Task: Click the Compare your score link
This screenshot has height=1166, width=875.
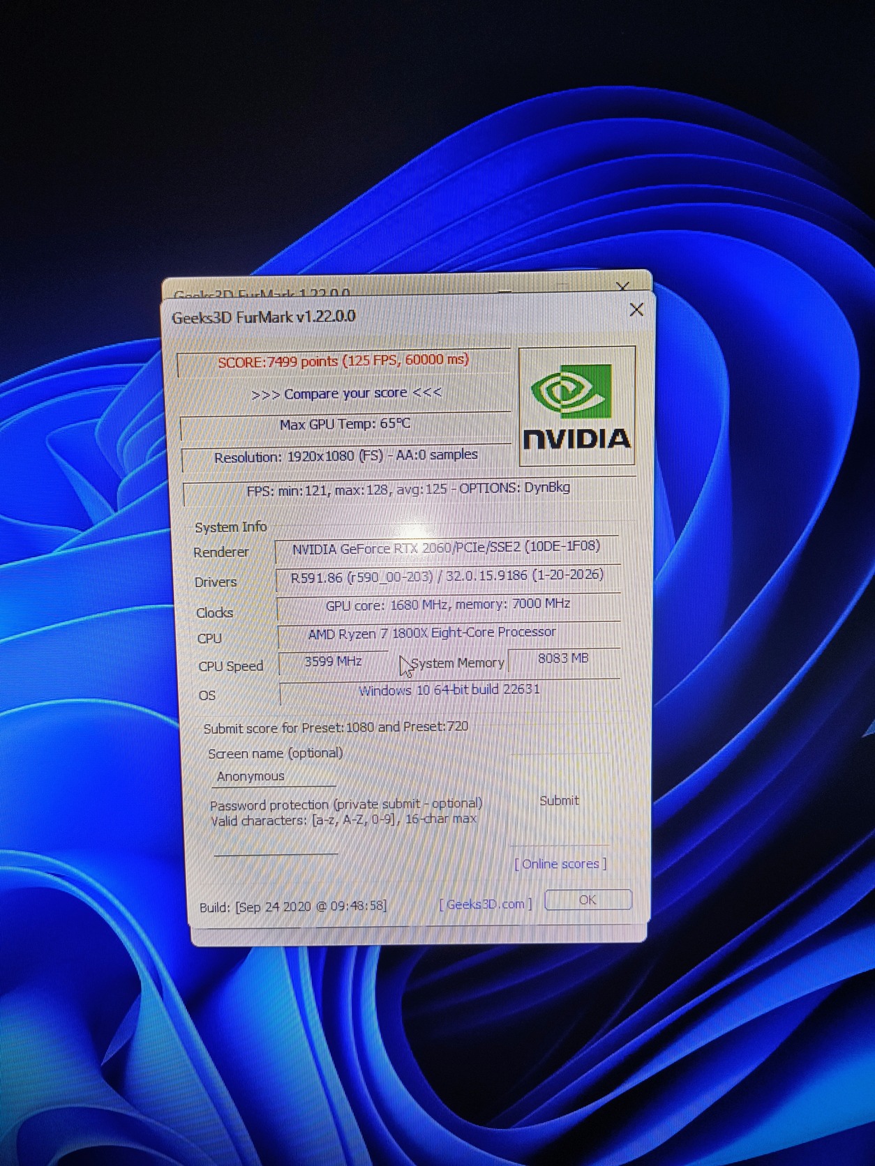Action: (x=346, y=393)
